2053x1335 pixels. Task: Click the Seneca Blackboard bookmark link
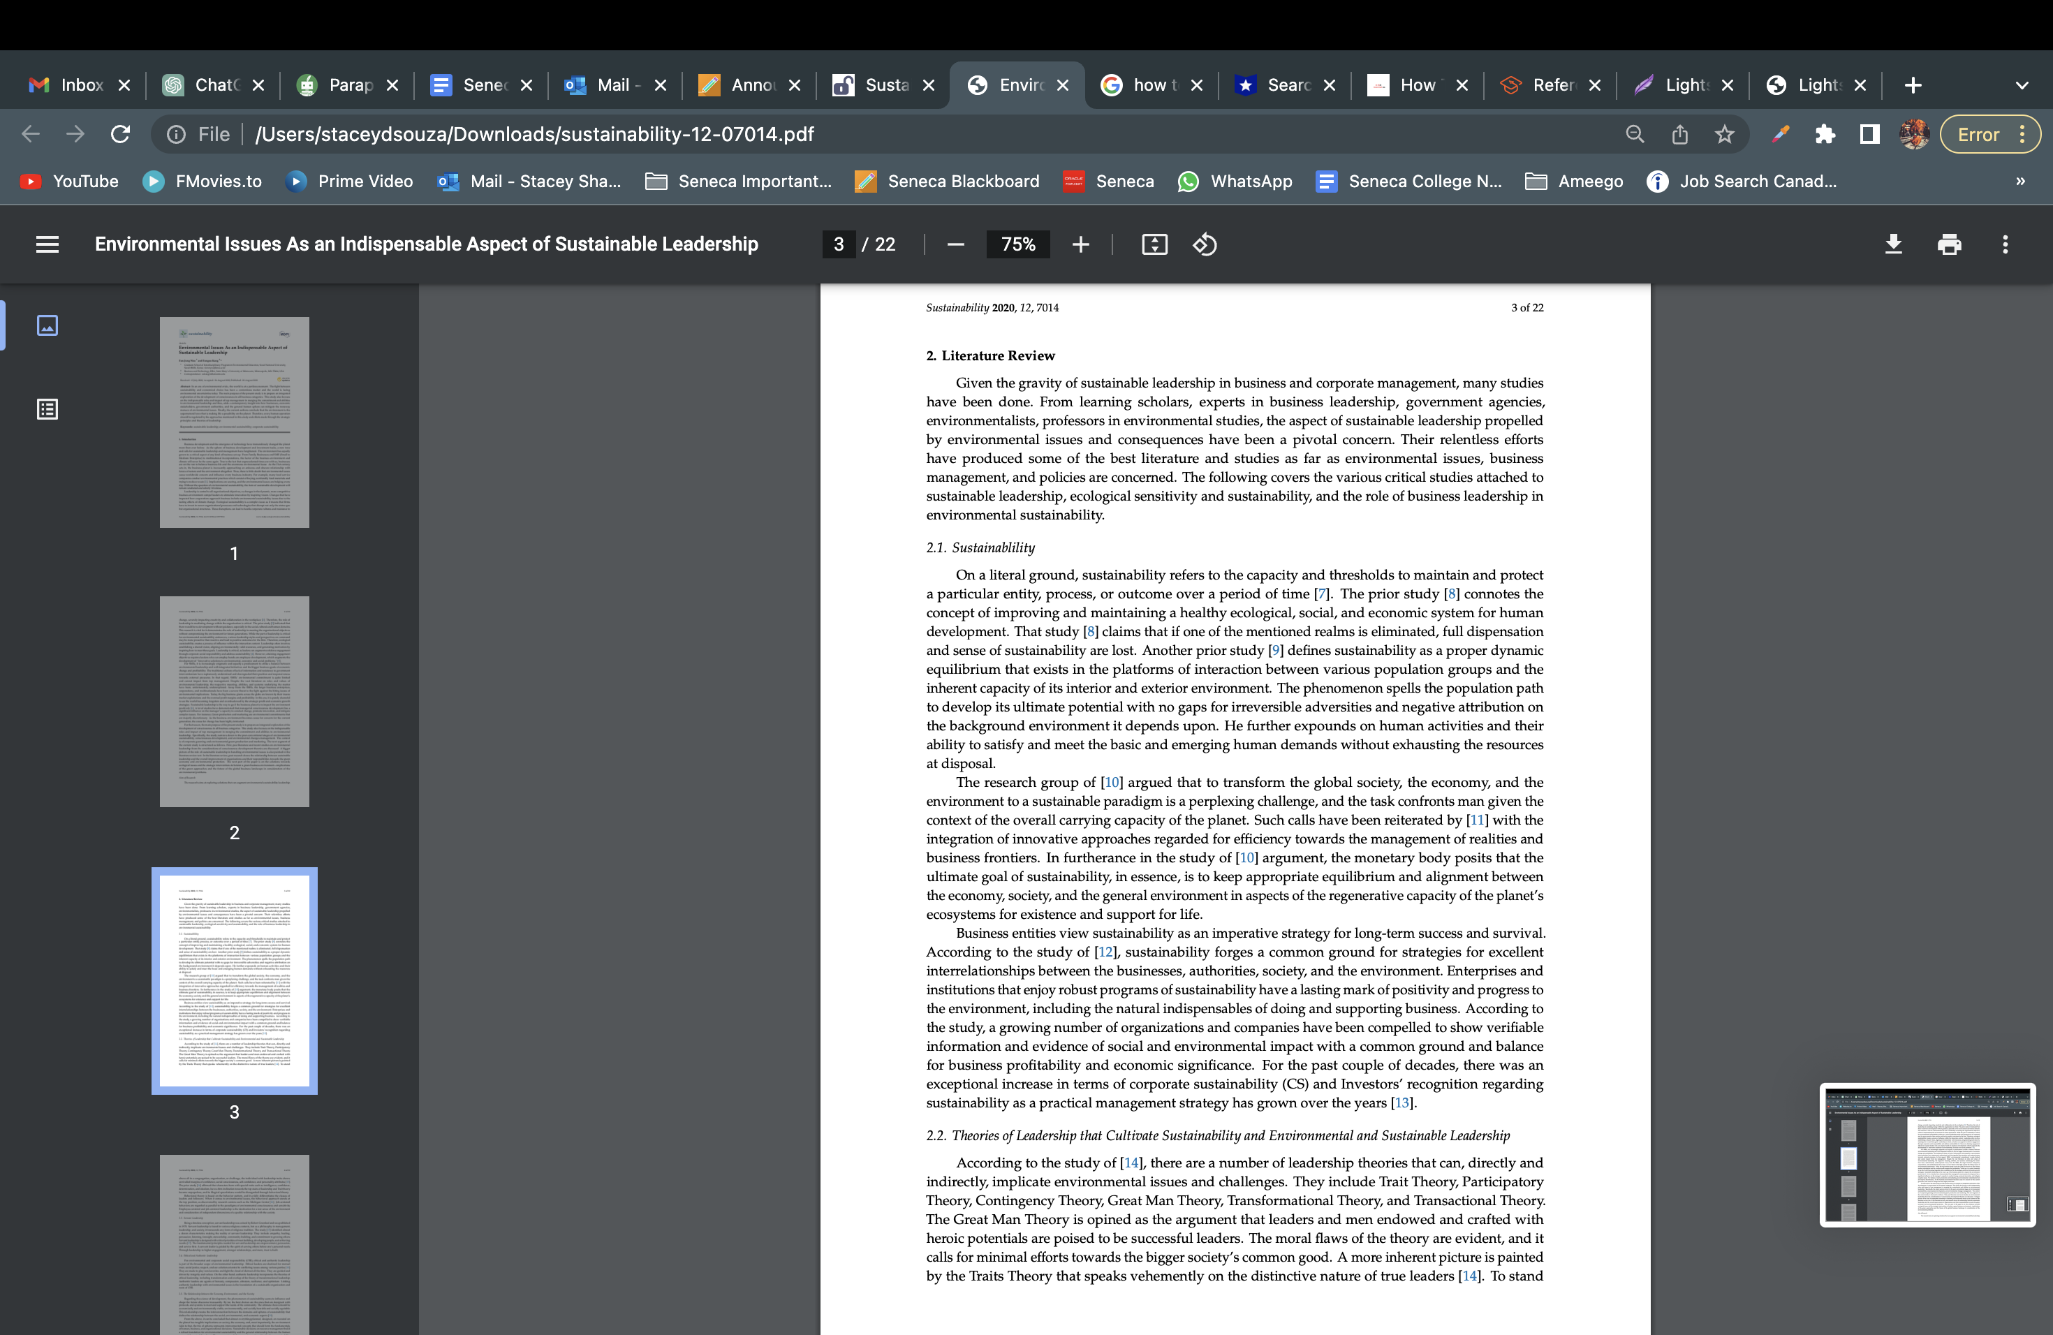coord(964,179)
